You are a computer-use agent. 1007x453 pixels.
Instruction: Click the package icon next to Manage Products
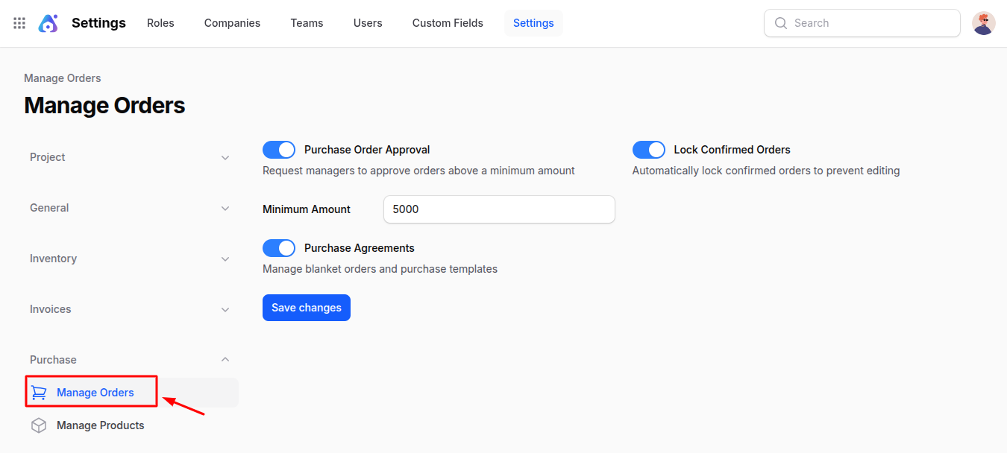click(x=39, y=425)
